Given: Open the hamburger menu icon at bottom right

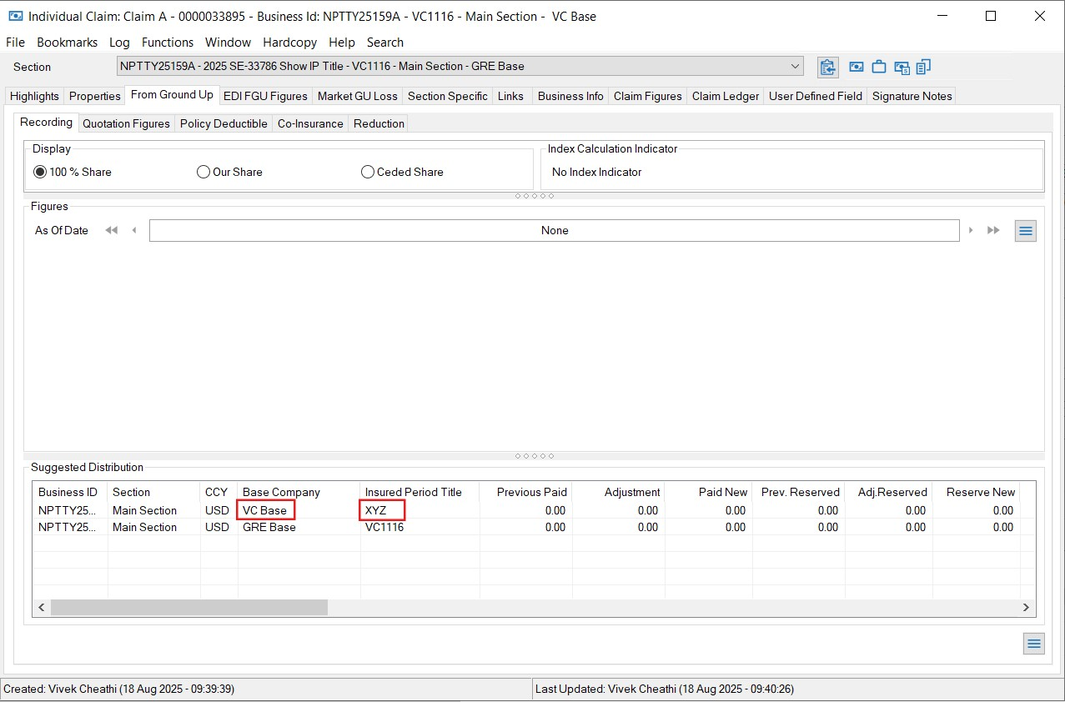Looking at the screenshot, I should pos(1033,643).
